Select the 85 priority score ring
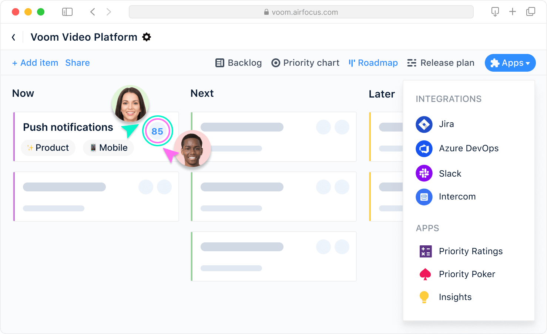Image resolution: width=547 pixels, height=334 pixels. [158, 131]
